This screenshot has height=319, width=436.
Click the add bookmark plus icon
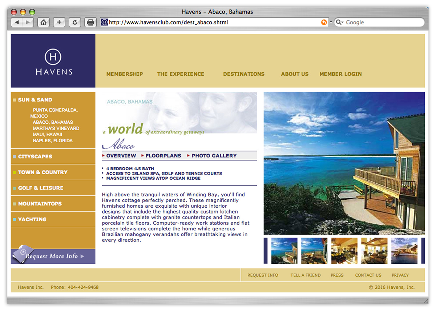[x=59, y=22]
